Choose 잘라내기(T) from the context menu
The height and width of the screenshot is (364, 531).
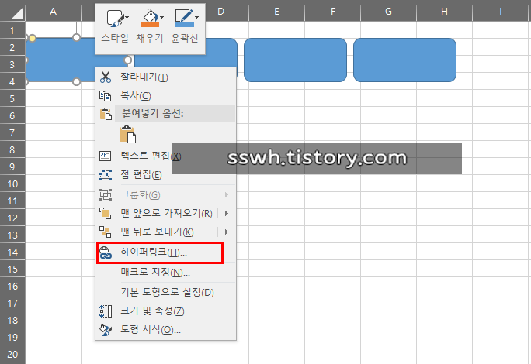click(x=165, y=77)
